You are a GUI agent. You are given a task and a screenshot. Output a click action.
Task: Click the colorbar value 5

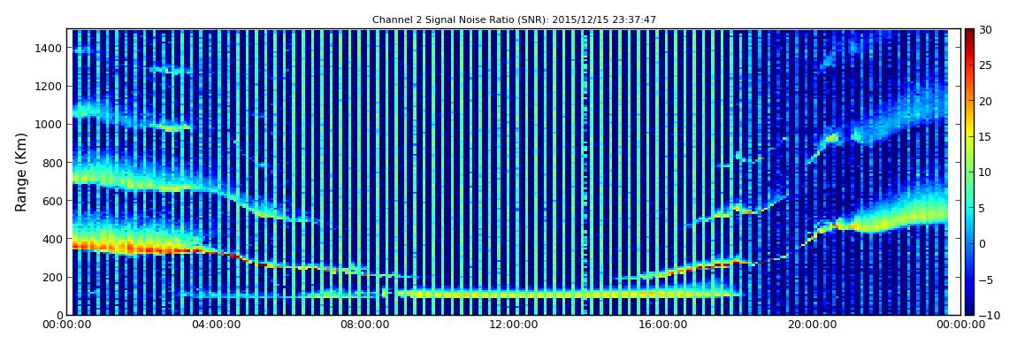(983, 208)
